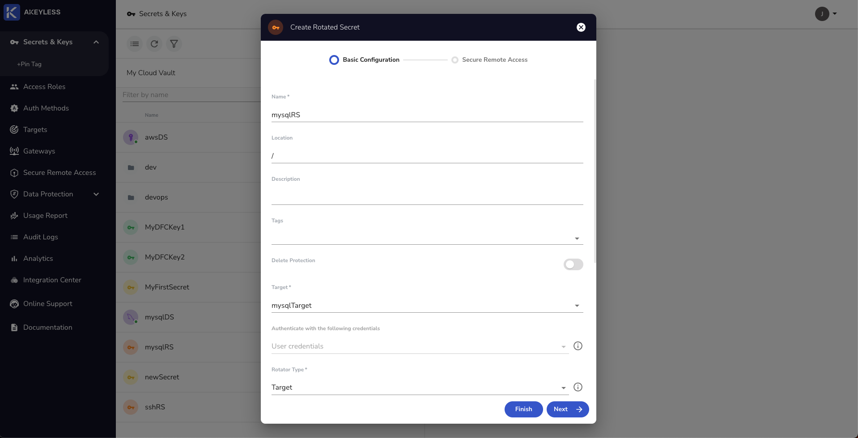Viewport: 858px width, 438px height.
Task: Select the Basic Configuration step
Action: point(364,60)
